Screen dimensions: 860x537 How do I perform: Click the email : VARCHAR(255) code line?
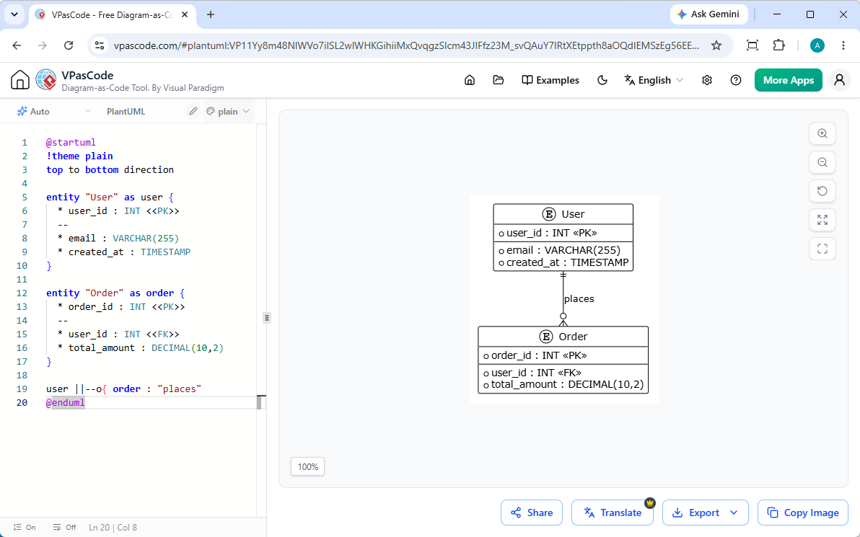[118, 239]
